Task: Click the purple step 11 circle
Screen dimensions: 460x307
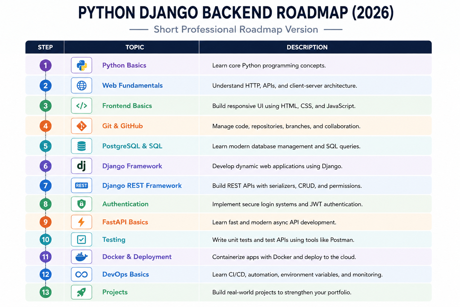Action: click(x=46, y=257)
